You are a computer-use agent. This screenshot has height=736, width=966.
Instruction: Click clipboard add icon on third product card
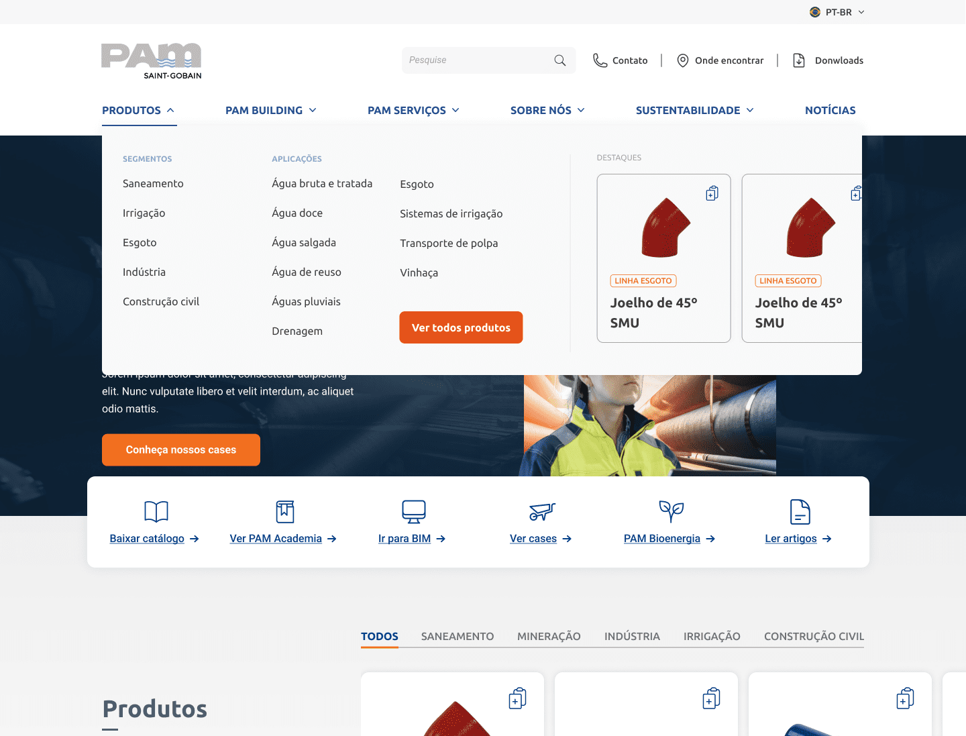pos(906,698)
